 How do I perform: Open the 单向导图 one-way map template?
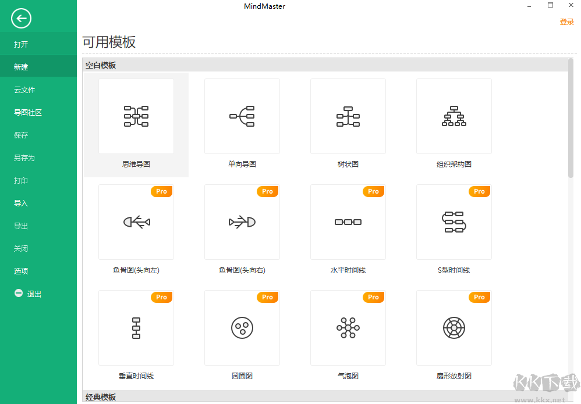pyautogui.click(x=242, y=116)
